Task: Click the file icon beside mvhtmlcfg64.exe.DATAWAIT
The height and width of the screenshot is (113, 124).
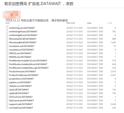Action: pos(7,31)
